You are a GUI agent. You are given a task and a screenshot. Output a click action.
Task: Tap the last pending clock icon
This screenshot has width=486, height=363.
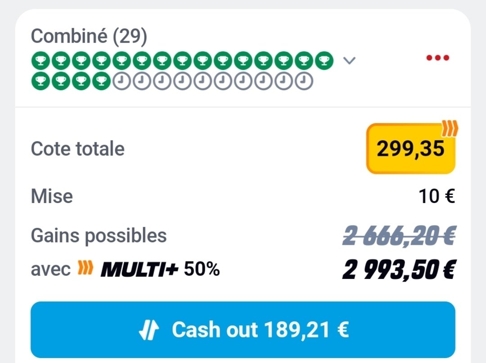pyautogui.click(x=303, y=81)
